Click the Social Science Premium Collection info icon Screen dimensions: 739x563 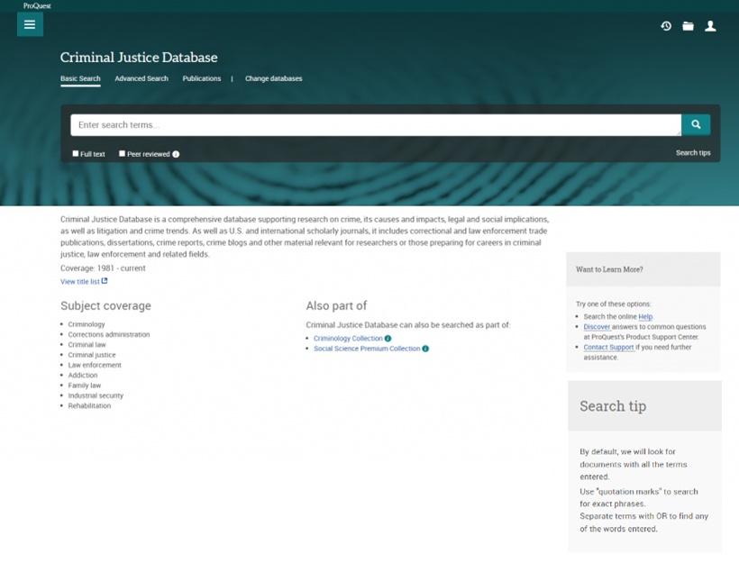click(425, 348)
